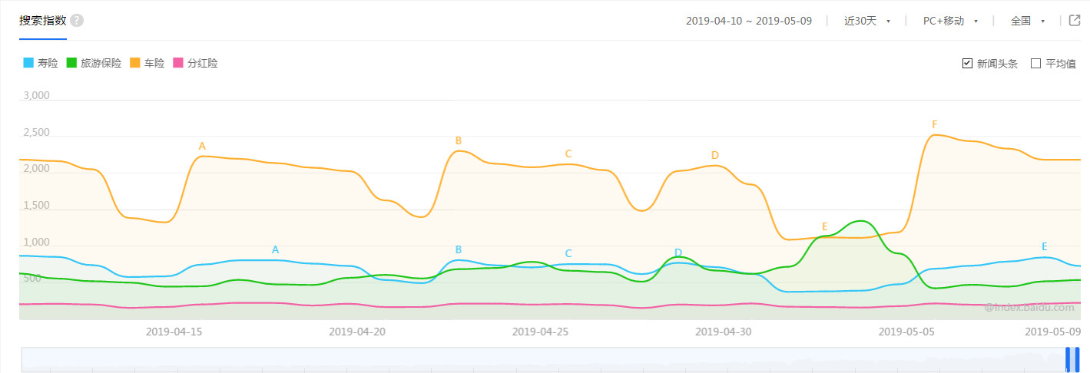The width and height of the screenshot is (1090, 373).
Task: Click orange news marker F on chart
Action: click(x=935, y=124)
